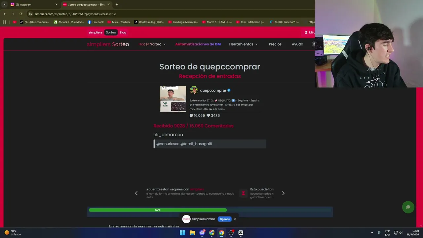This screenshot has width=423, height=238.
Task: Click the microphone tray icon
Action: pyautogui.click(x=379, y=233)
